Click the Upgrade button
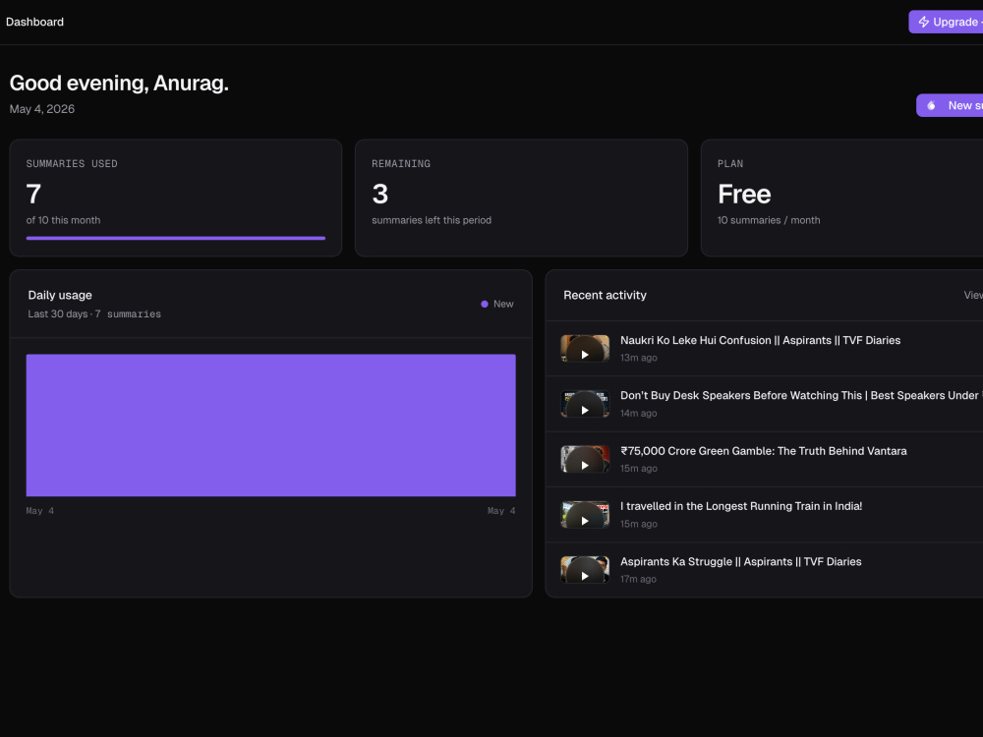 click(x=946, y=22)
